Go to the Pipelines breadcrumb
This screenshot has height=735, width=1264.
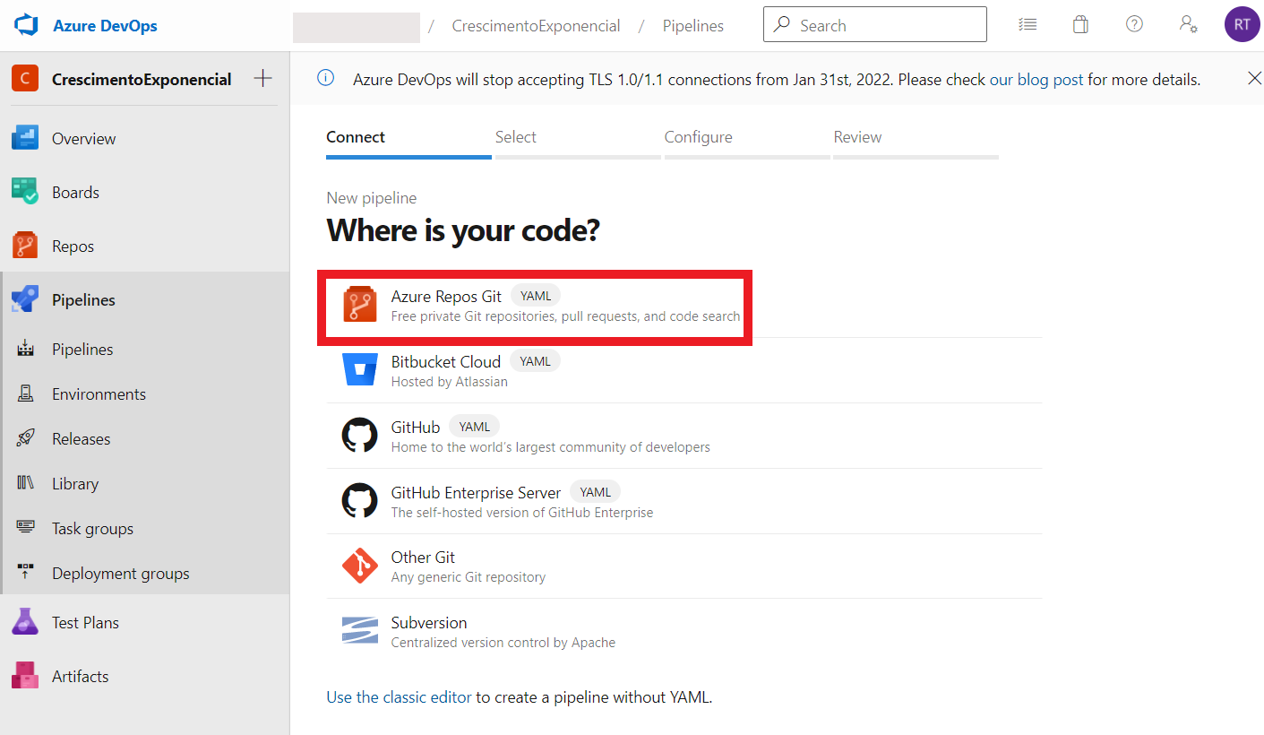point(693,26)
